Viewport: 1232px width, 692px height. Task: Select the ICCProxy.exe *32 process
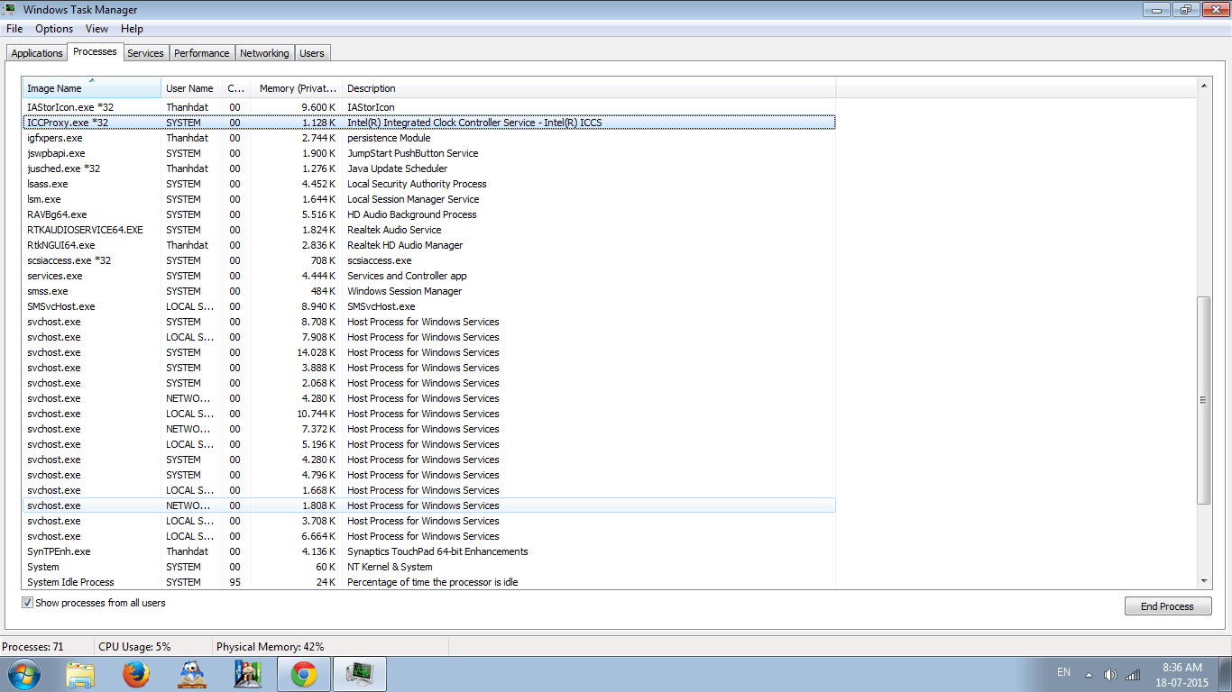coord(429,123)
